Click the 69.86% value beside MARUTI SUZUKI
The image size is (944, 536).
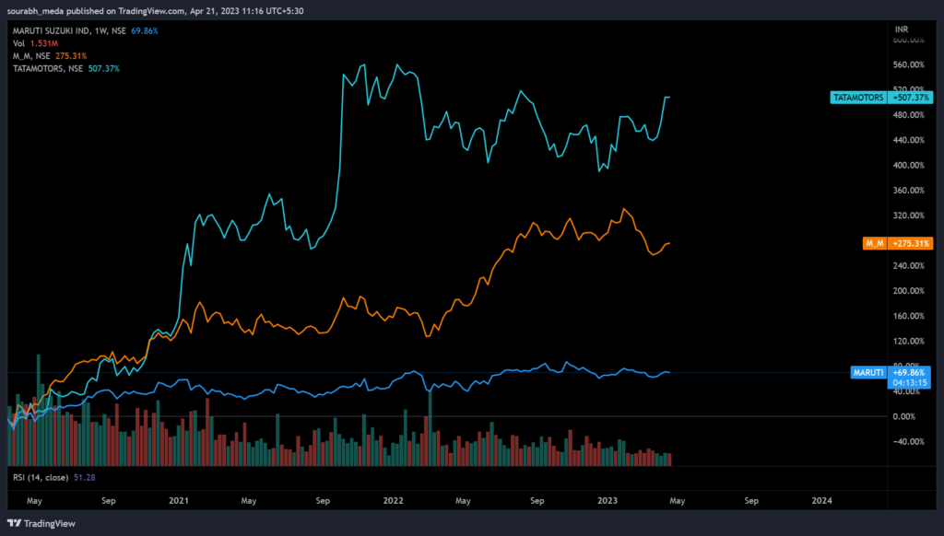coord(145,30)
